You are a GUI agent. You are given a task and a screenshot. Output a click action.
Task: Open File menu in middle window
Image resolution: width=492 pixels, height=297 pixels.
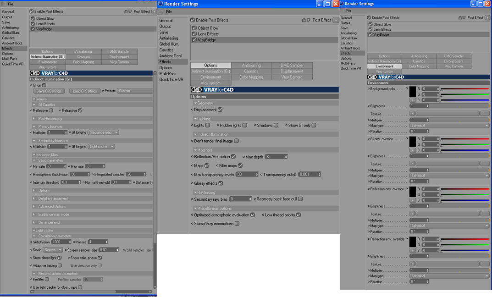click(169, 11)
